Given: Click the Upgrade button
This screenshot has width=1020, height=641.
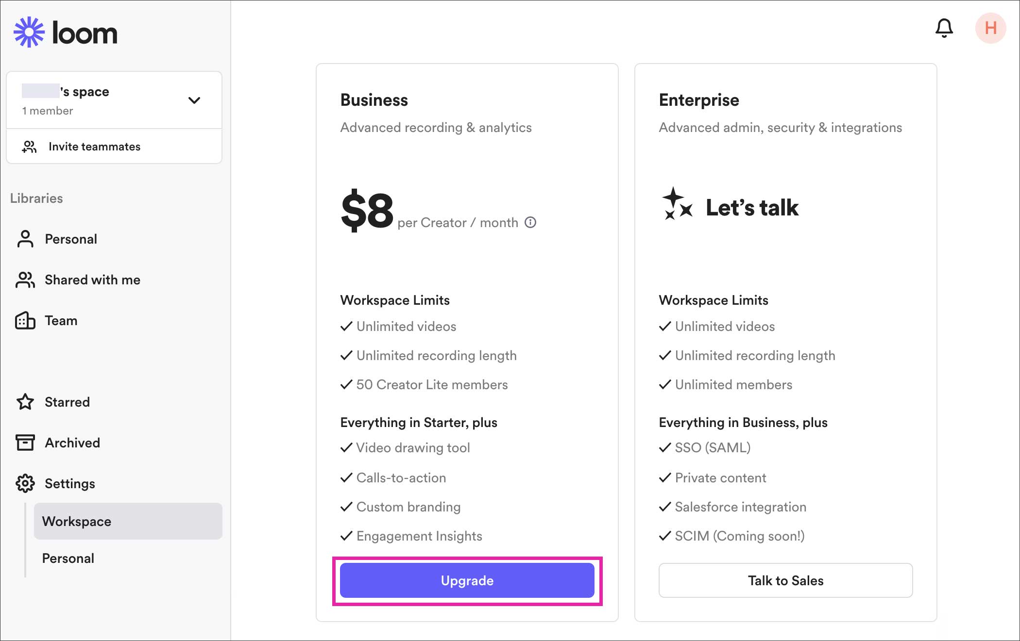Looking at the screenshot, I should 467,580.
